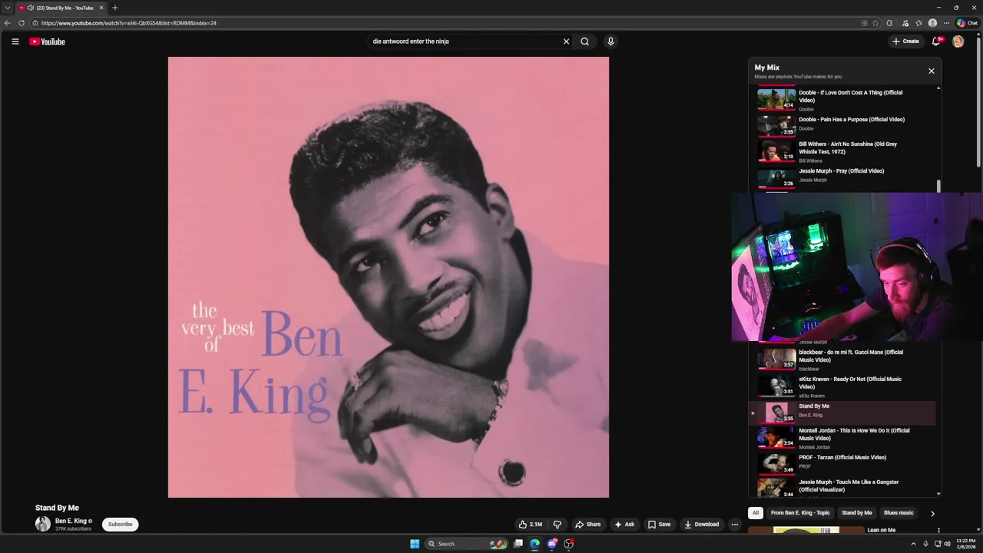The height and width of the screenshot is (553, 983).
Task: Go back with browser back arrow
Action: pos(8,23)
